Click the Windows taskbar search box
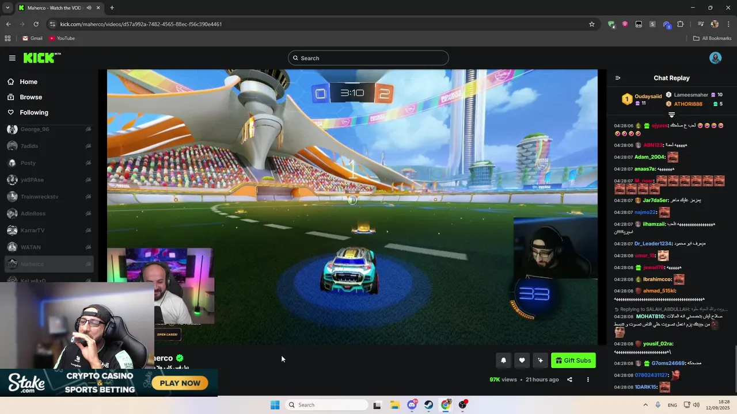The width and height of the screenshot is (737, 414). pyautogui.click(x=326, y=405)
